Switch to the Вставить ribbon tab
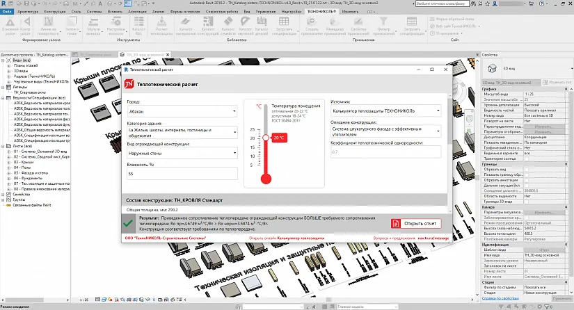The height and width of the screenshot is (310, 574). coord(115,11)
